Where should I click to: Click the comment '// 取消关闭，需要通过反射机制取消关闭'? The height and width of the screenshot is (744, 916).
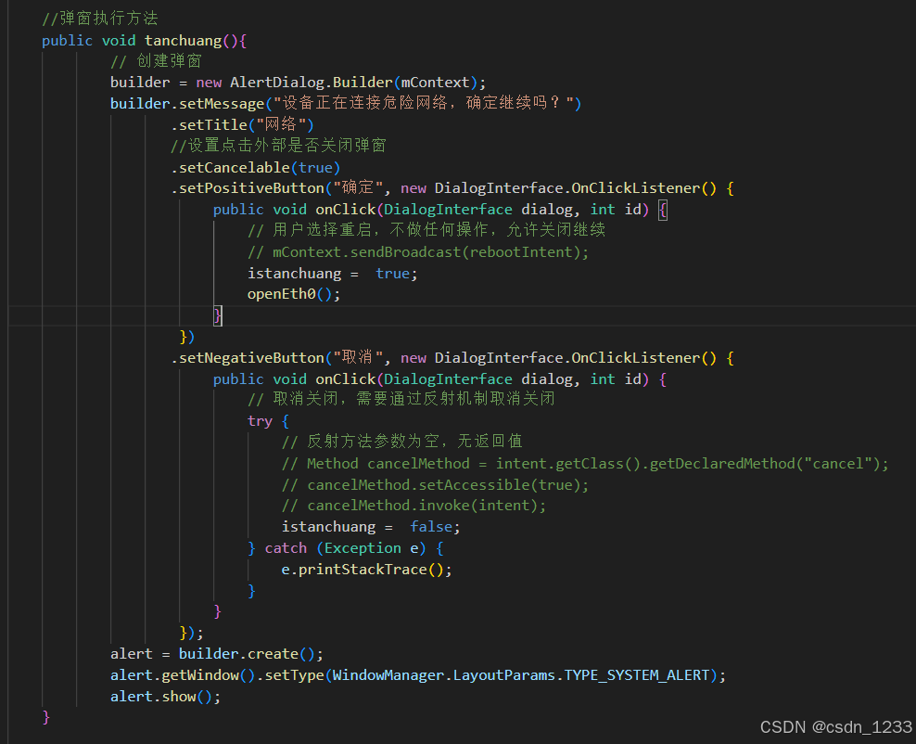click(x=401, y=400)
